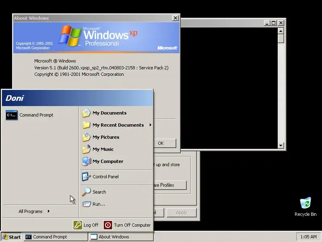Click the partially hidden Profiles button

[170, 185]
